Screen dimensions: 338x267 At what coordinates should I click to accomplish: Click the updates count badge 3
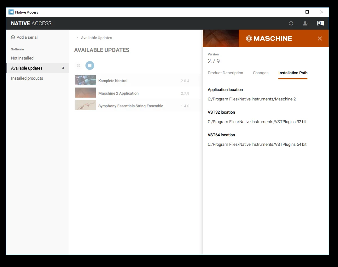pos(63,68)
